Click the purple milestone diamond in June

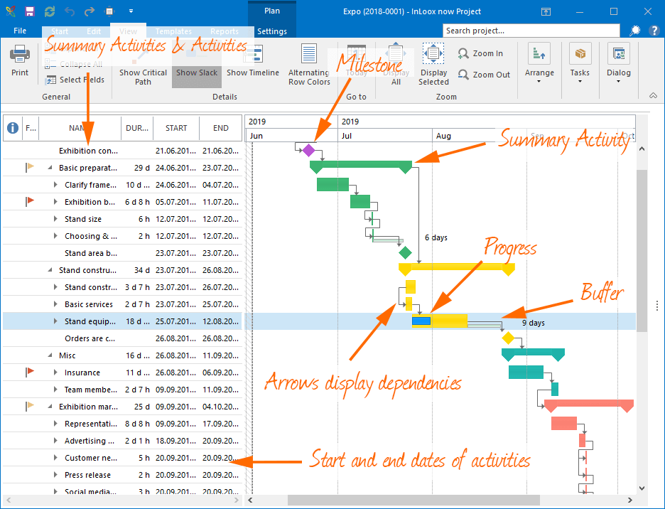tap(309, 150)
